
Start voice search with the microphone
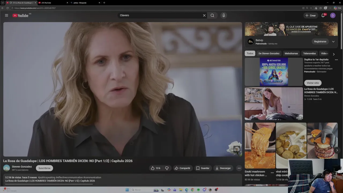click(x=223, y=16)
